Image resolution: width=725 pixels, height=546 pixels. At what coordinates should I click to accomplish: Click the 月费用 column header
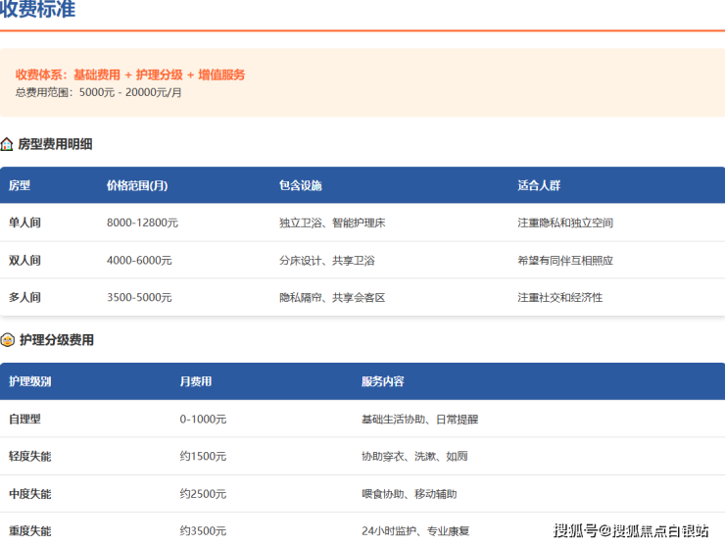pyautogui.click(x=195, y=381)
